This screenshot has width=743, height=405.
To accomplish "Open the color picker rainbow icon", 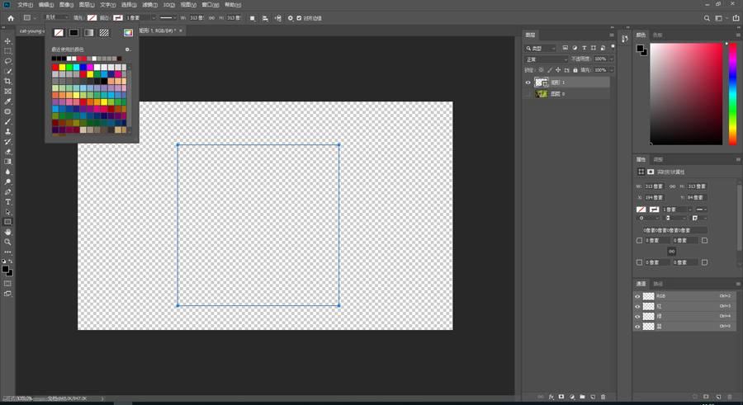I will point(128,33).
